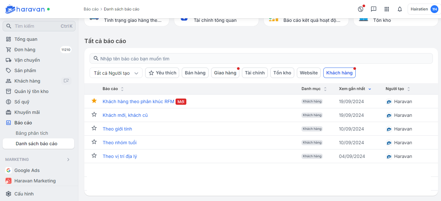Click the Sản phẩm tag icon
This screenshot has width=441, height=201.
[8, 70]
